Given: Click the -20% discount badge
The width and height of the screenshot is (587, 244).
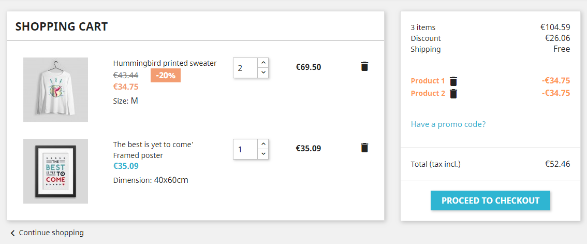Looking at the screenshot, I should [166, 76].
